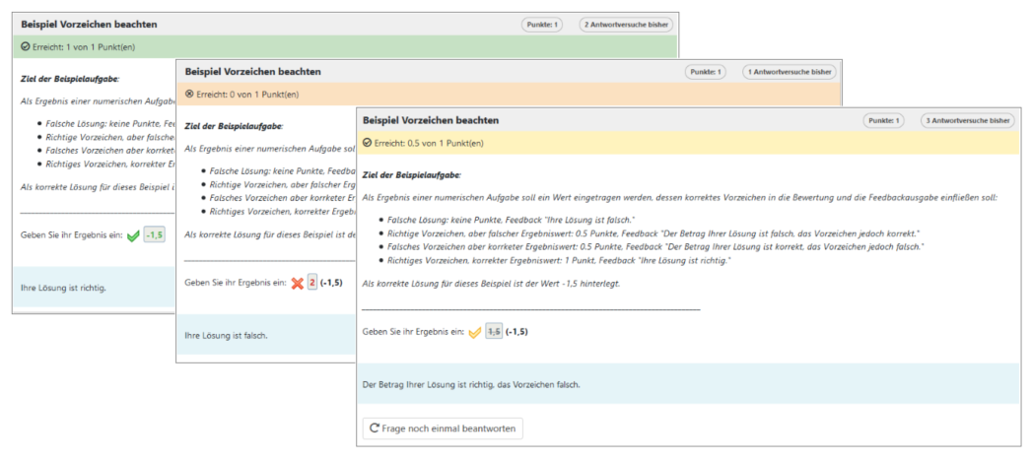This screenshot has height=462, width=1031.
Task: Click the "3 Antwortversuche bisher" badge
Action: point(967,120)
